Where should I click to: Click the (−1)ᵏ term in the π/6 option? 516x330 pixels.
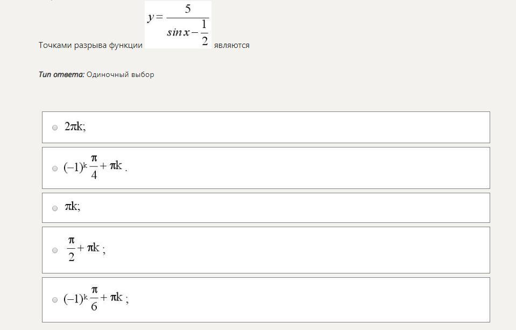(x=75, y=299)
